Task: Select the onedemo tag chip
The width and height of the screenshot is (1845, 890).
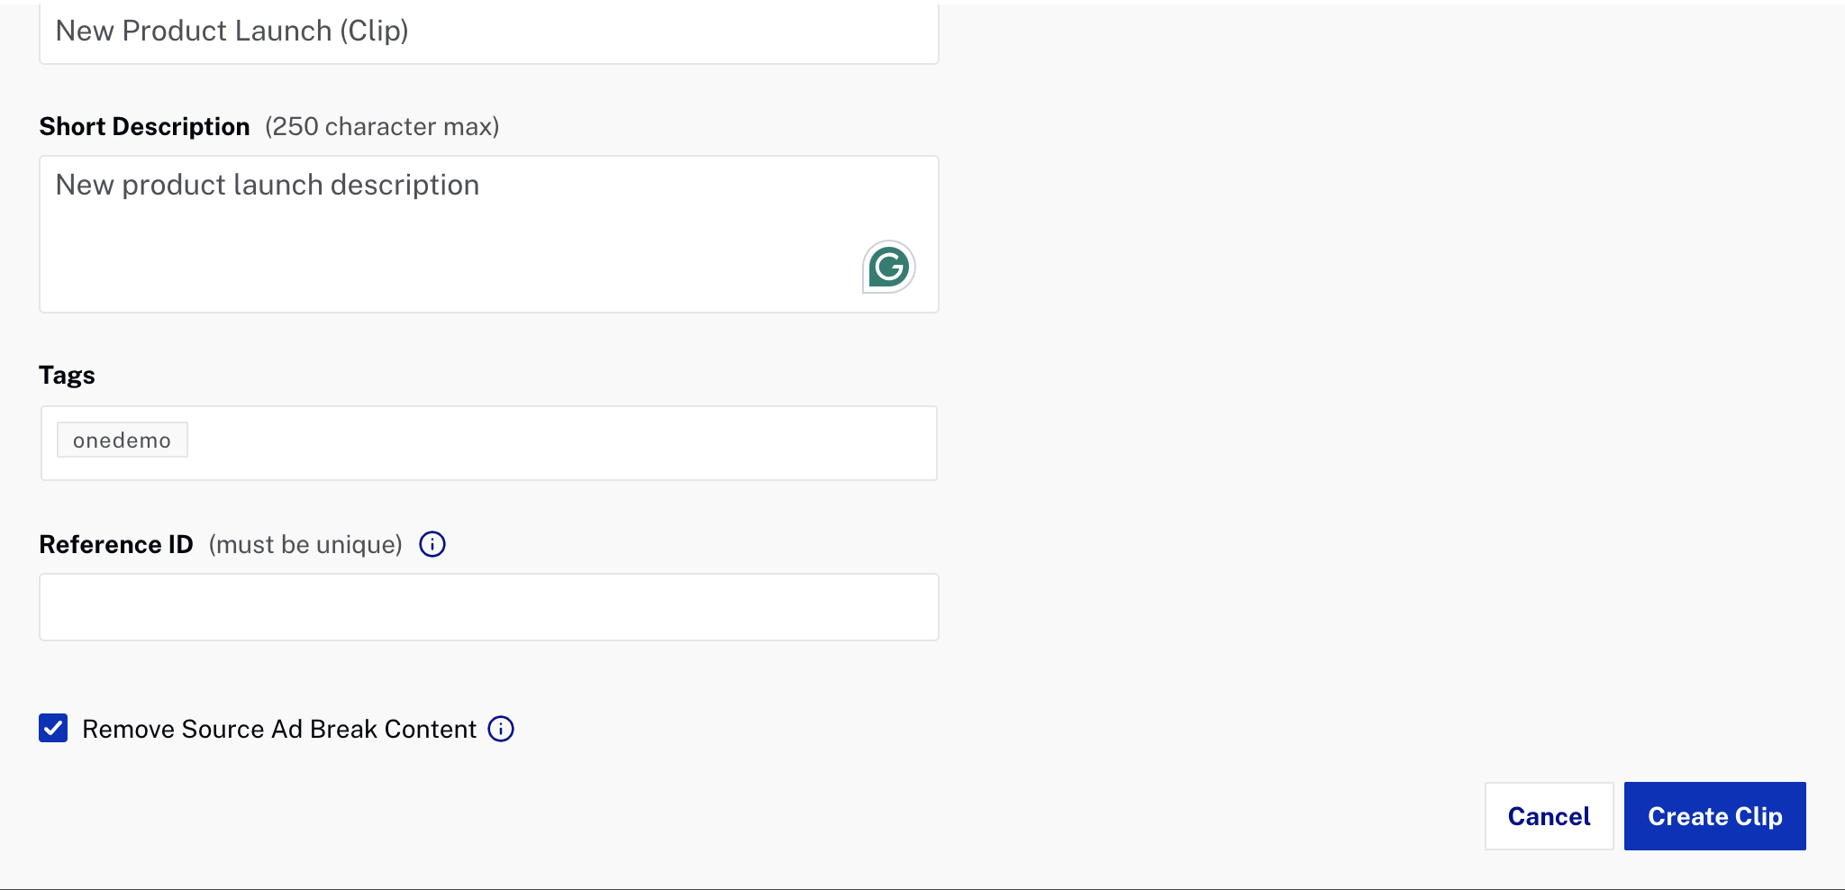Action: (123, 440)
